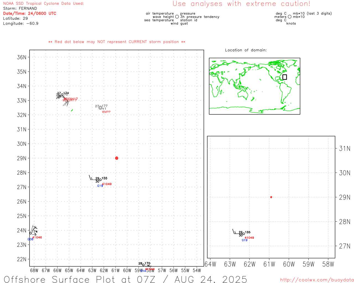Click 'Latitude: 29' text
The image size is (354, 283).
[x=15, y=19]
